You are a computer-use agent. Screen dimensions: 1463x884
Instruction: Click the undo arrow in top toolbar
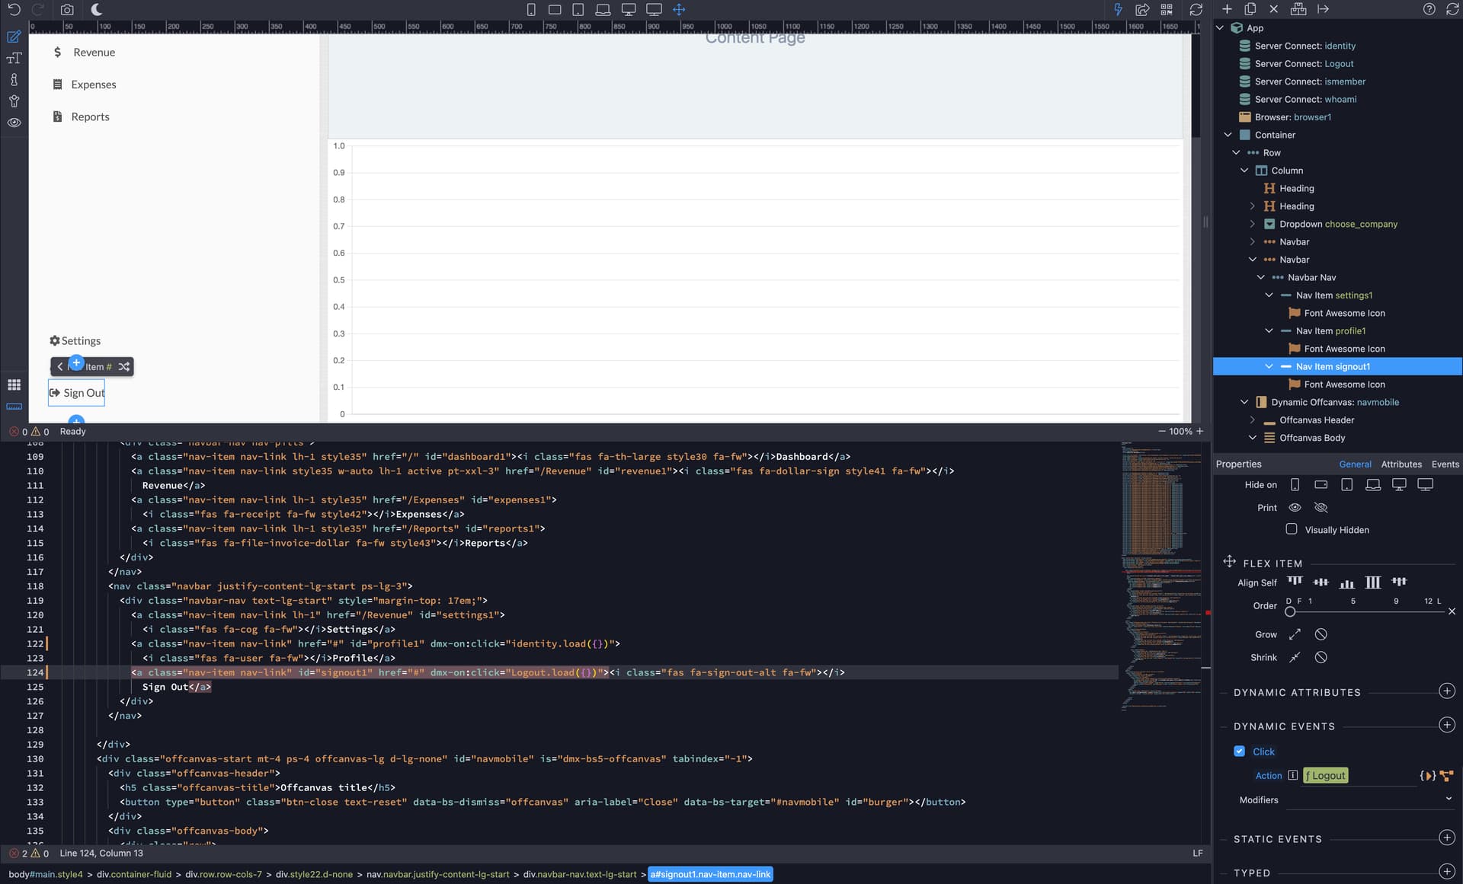tap(14, 9)
